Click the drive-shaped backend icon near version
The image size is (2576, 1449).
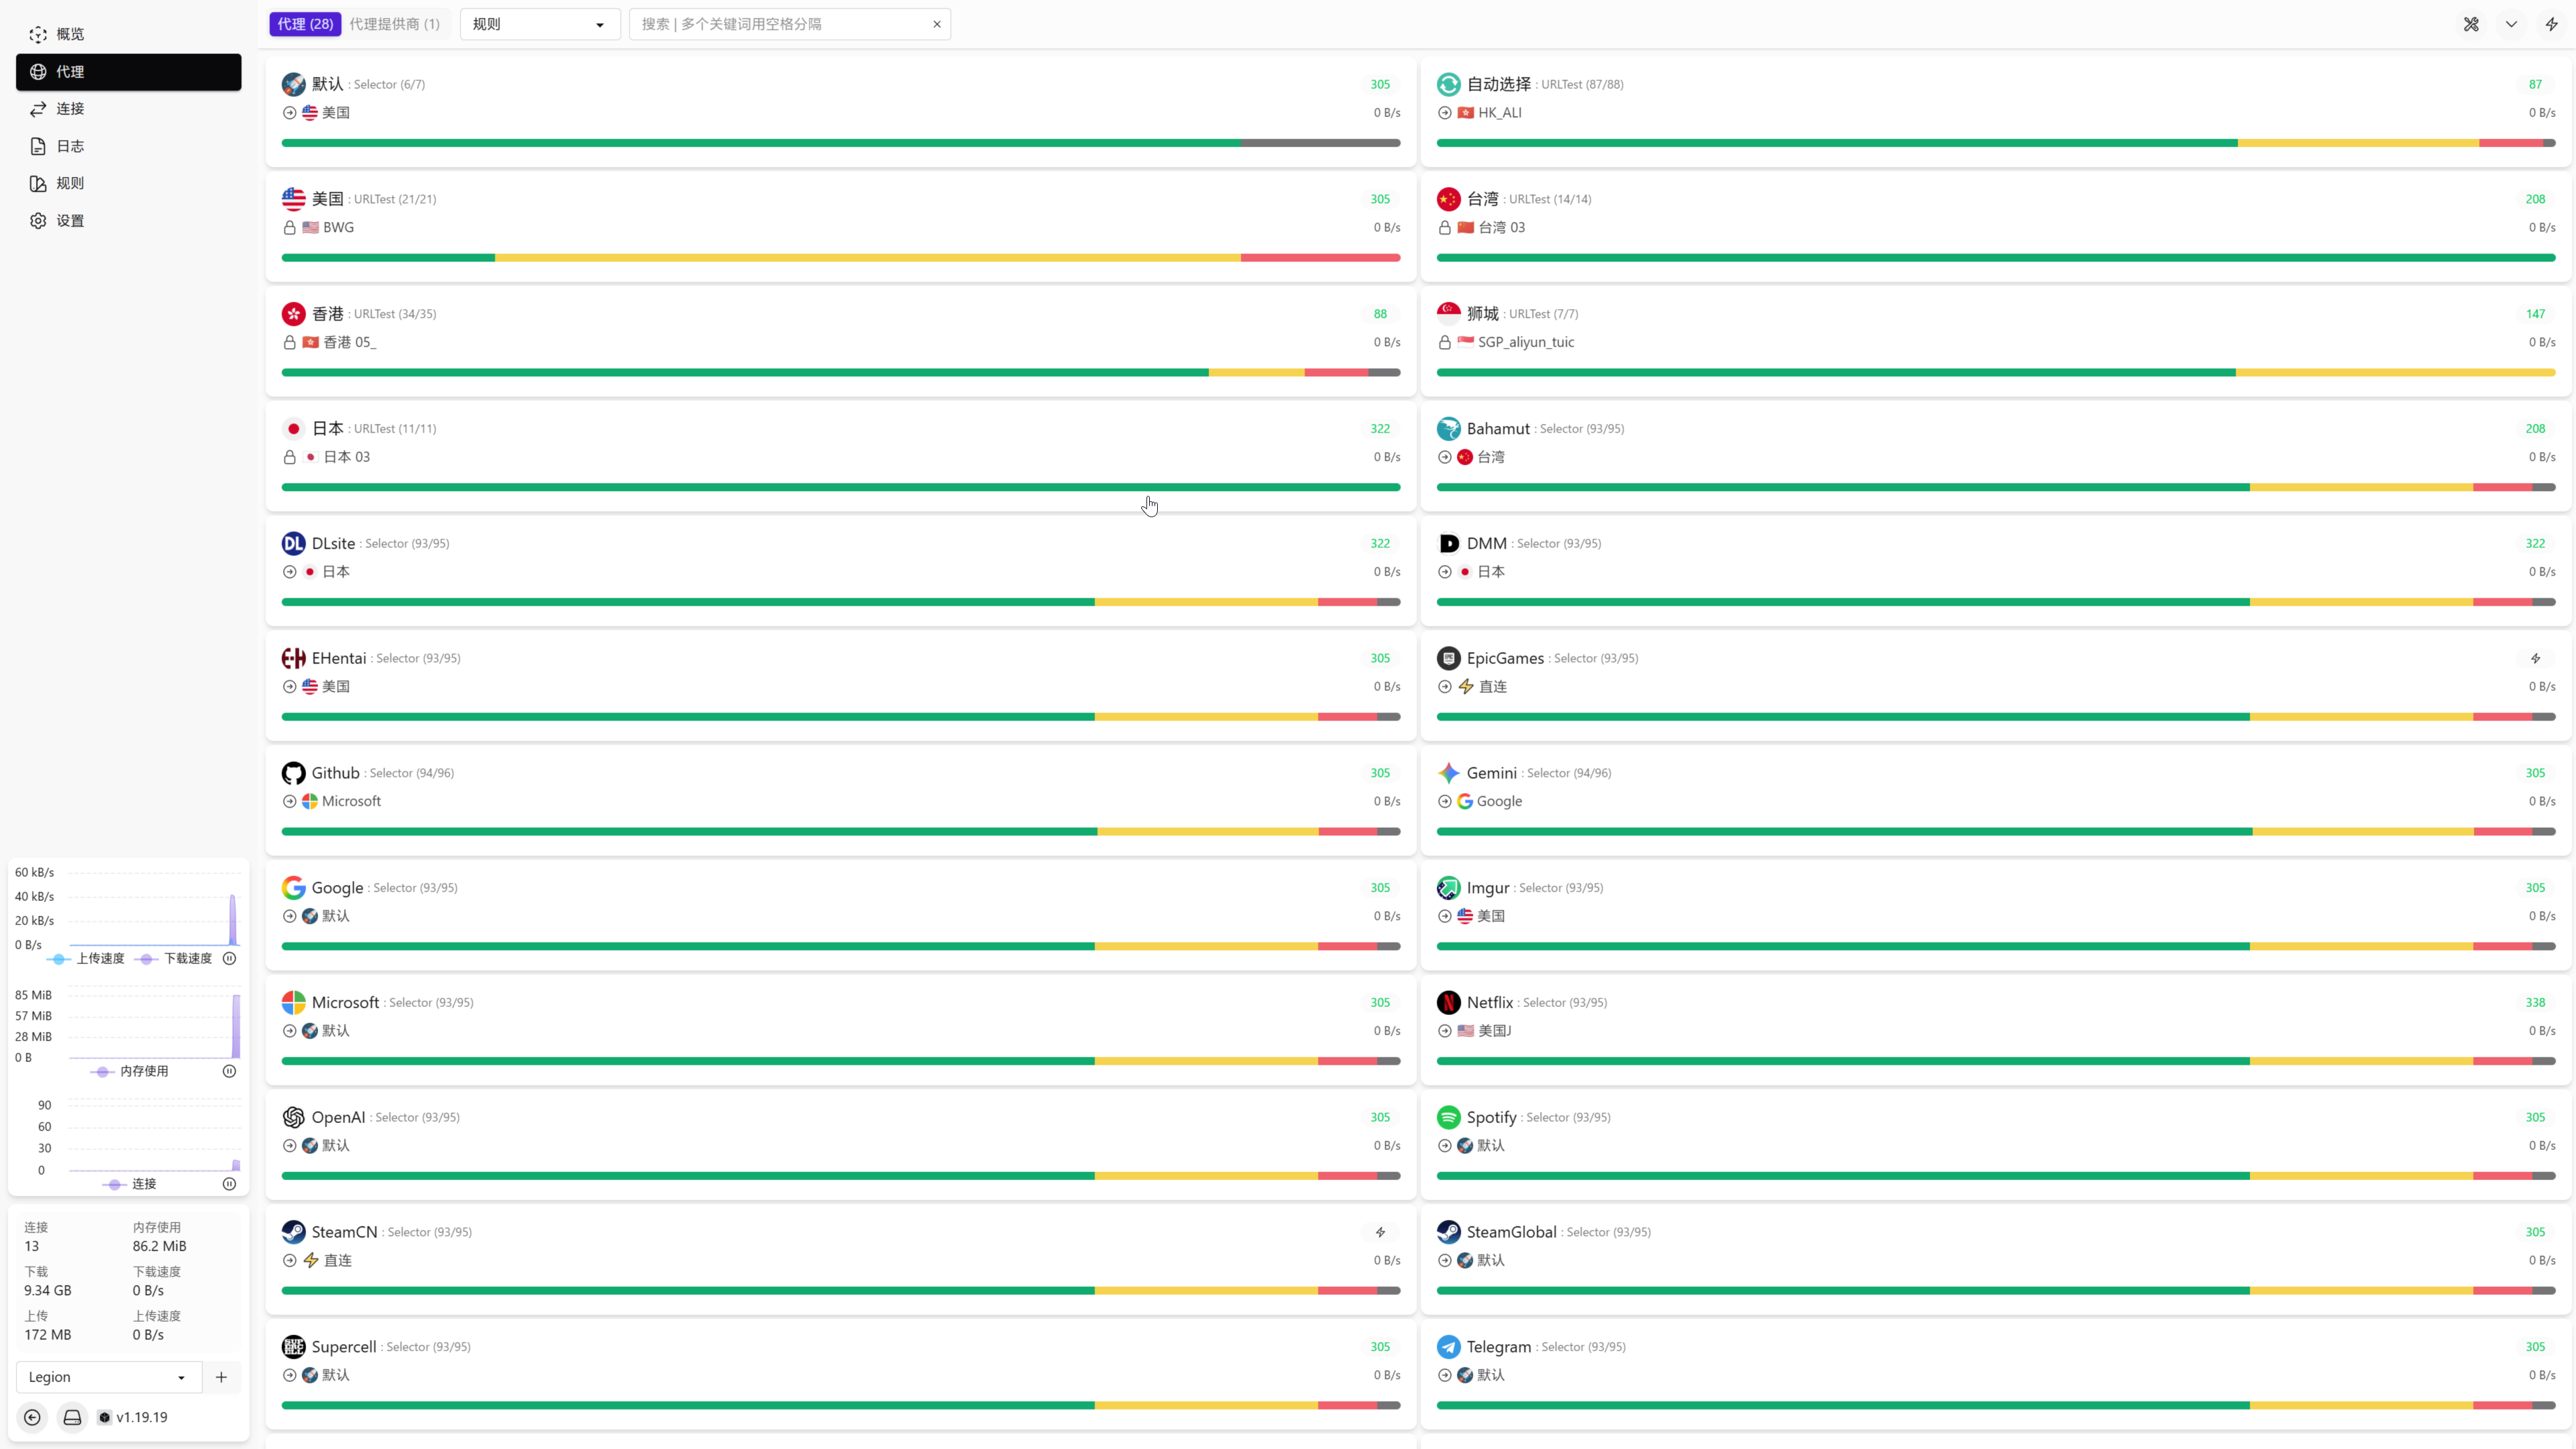point(72,1417)
